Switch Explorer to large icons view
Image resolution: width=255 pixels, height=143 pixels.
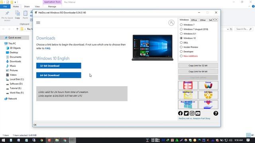[252, 135]
